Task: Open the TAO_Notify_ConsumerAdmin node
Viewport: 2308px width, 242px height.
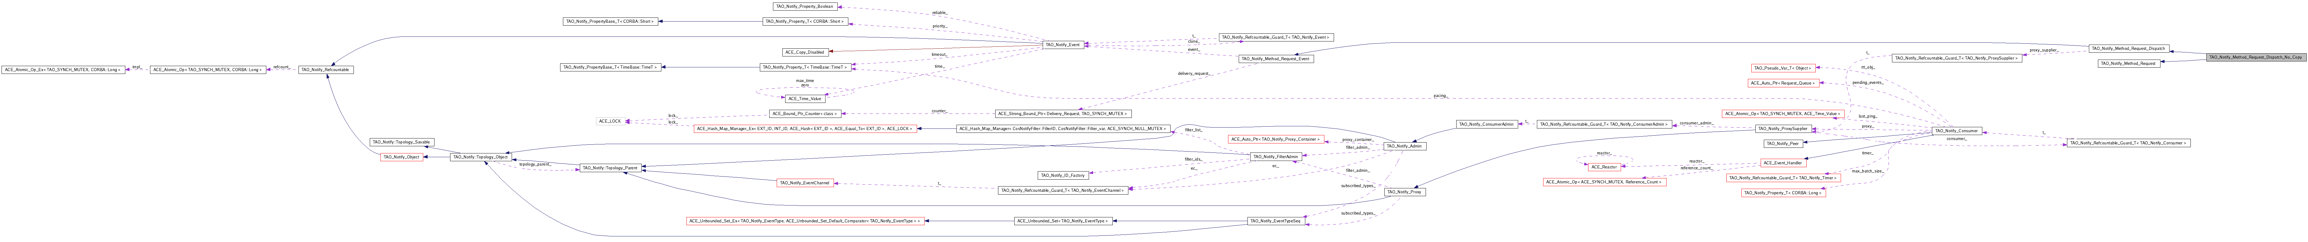Action: [x=1486, y=124]
